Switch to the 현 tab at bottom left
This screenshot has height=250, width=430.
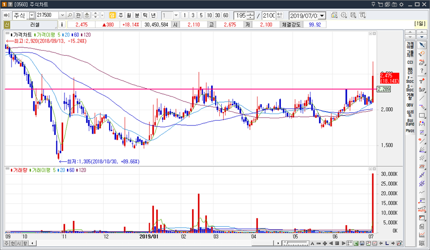point(12,243)
